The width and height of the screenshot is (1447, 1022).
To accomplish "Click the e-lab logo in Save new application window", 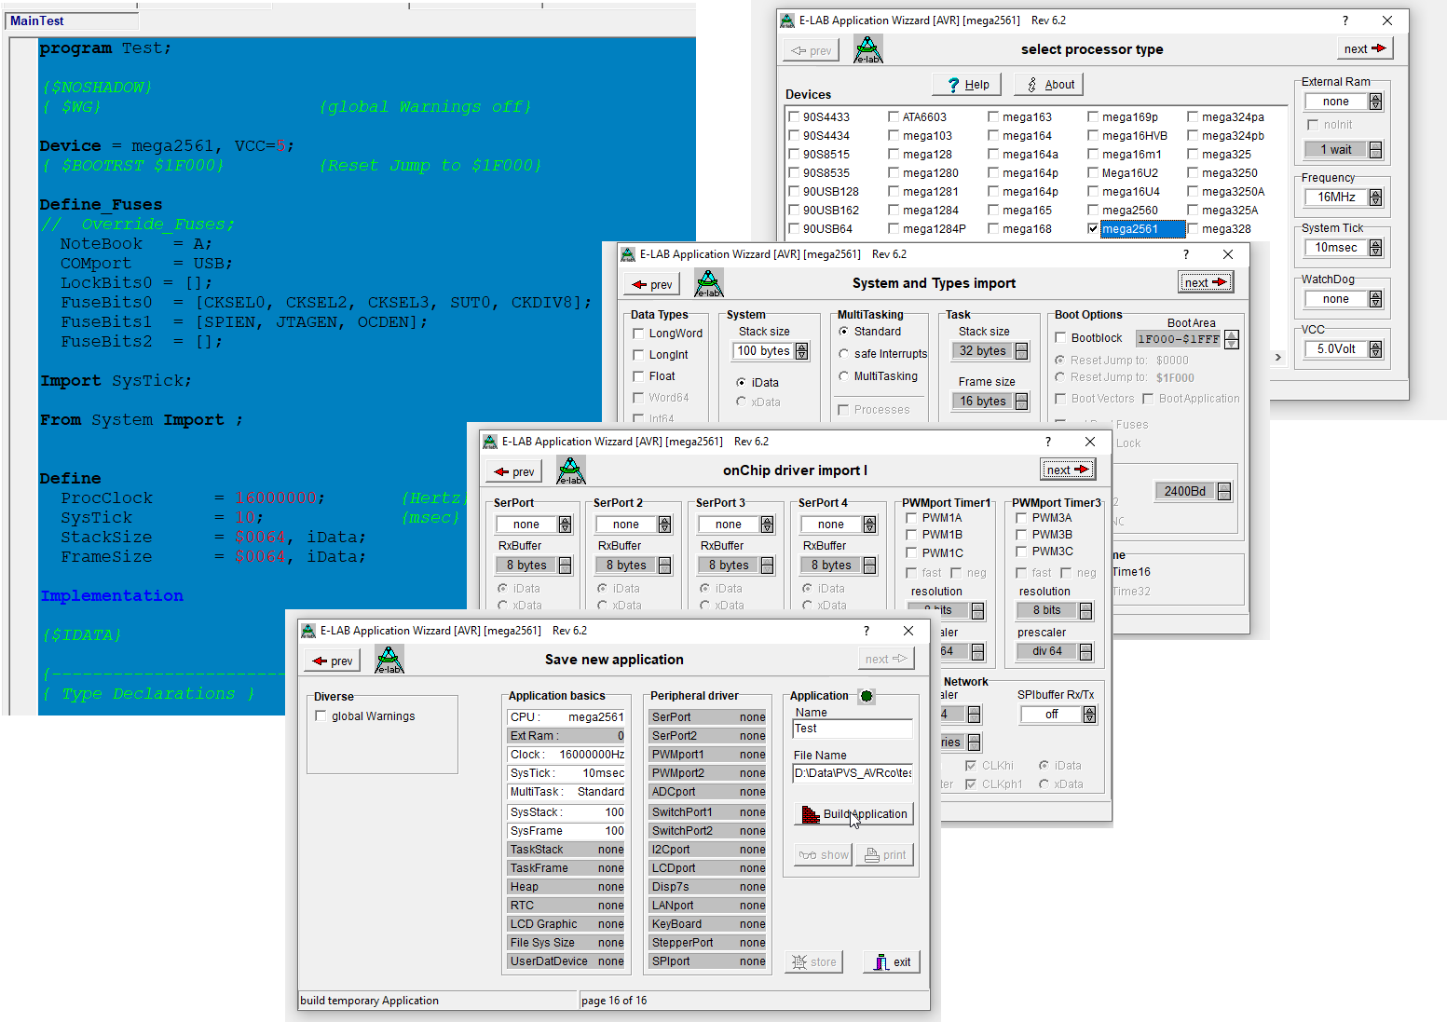I will (389, 660).
